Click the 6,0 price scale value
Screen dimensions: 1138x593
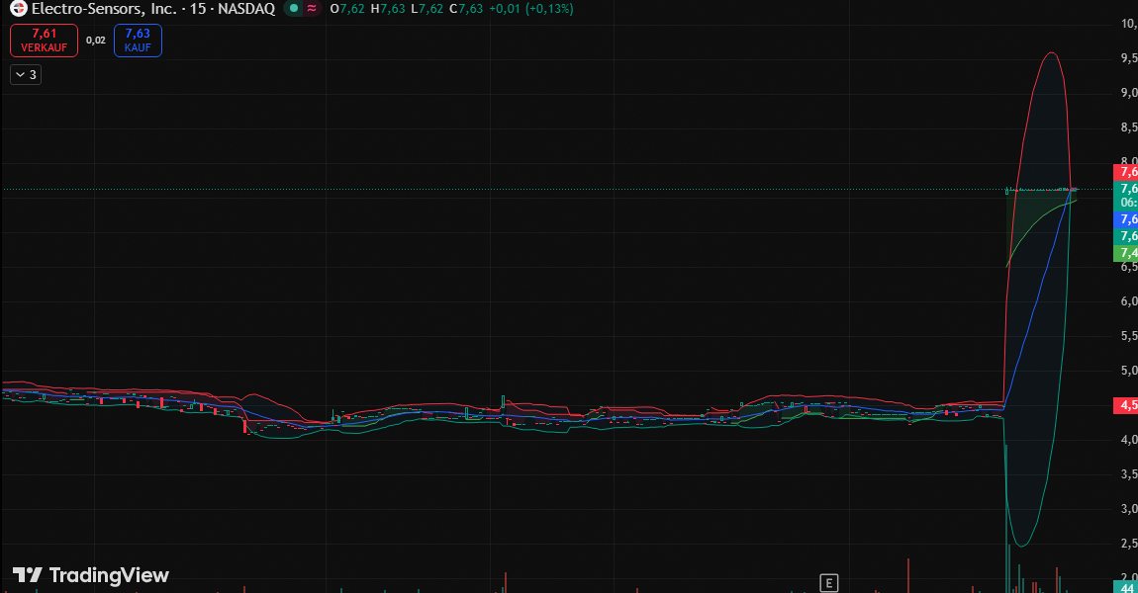click(1128, 300)
